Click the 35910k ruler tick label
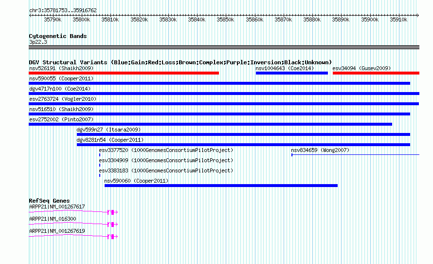 pyautogui.click(x=399, y=19)
